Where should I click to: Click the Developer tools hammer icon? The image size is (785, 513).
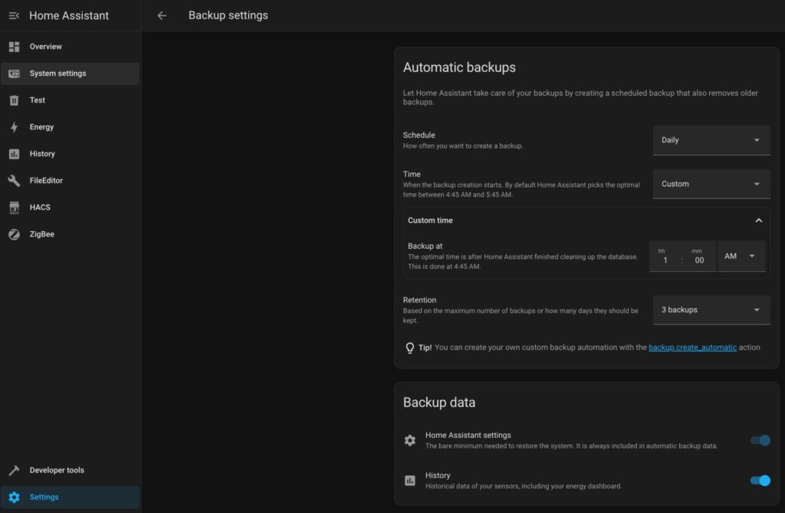[x=14, y=470]
